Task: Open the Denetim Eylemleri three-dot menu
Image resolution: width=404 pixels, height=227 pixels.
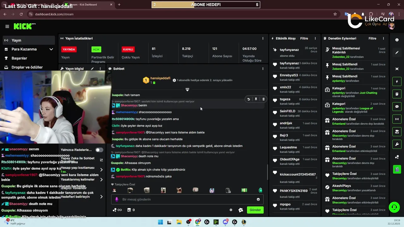Action: coord(383,38)
